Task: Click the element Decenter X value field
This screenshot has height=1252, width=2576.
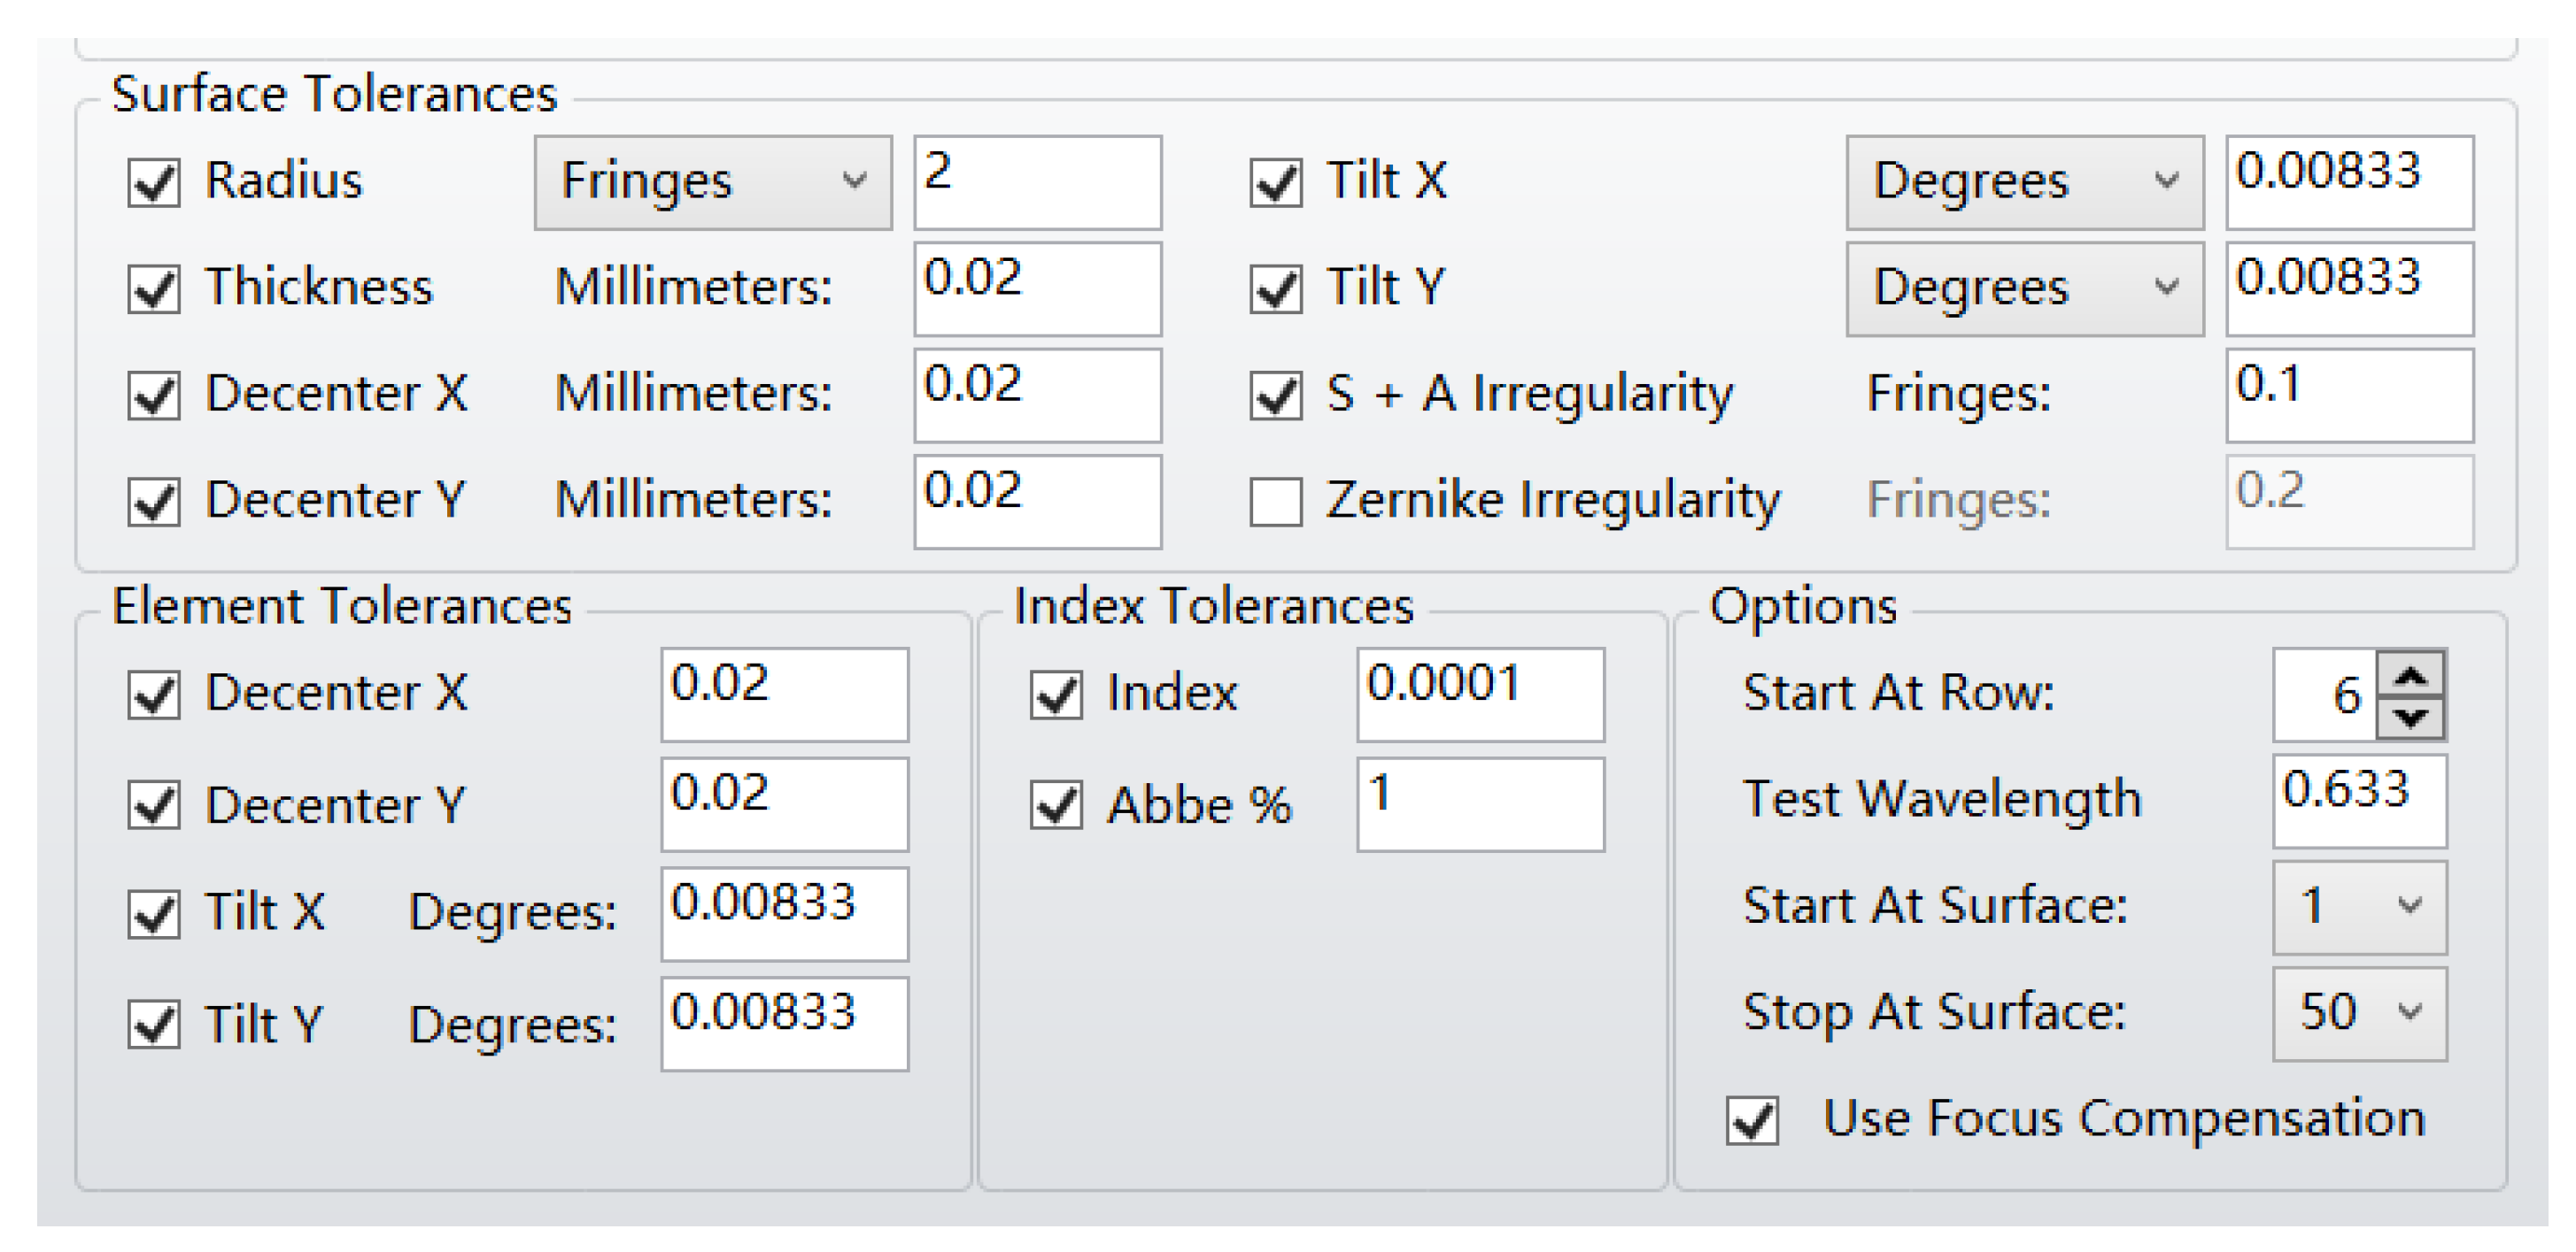Action: pyautogui.click(x=784, y=695)
